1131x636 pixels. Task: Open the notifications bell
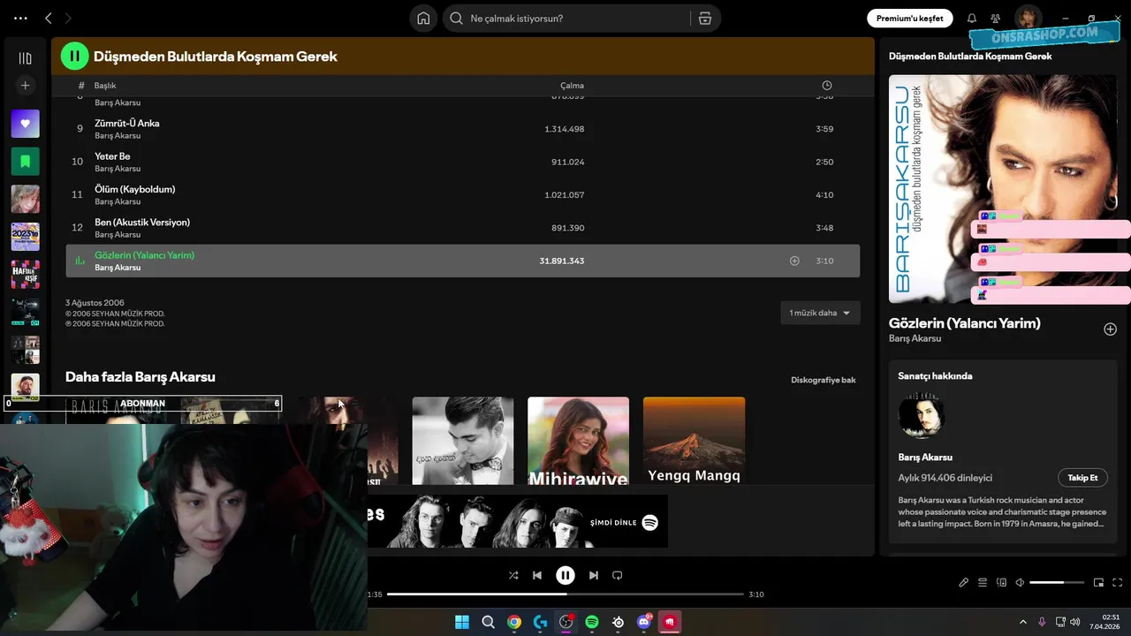[972, 18]
